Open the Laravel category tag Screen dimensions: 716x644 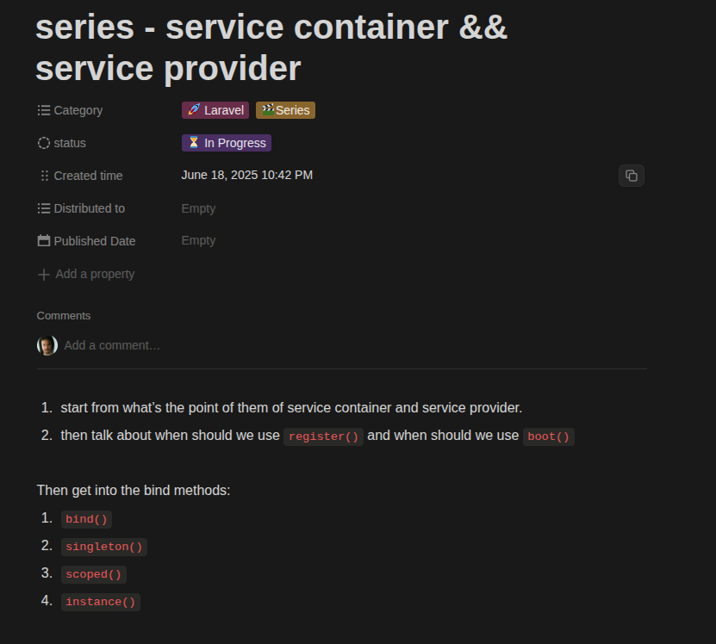click(215, 110)
